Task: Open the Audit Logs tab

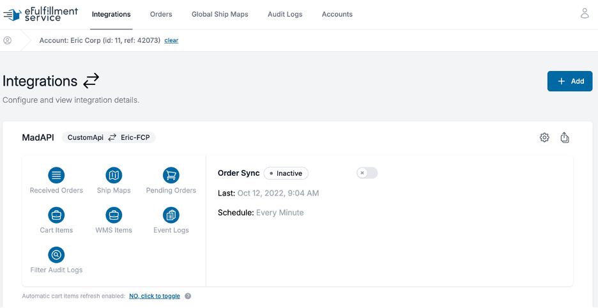Action: point(285,15)
